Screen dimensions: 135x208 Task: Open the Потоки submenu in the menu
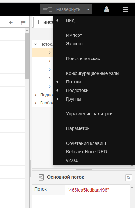(94, 82)
